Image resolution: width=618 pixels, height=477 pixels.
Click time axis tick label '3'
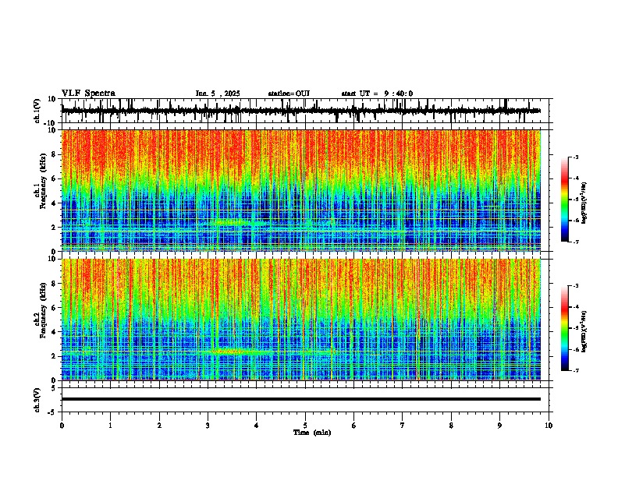tap(208, 426)
